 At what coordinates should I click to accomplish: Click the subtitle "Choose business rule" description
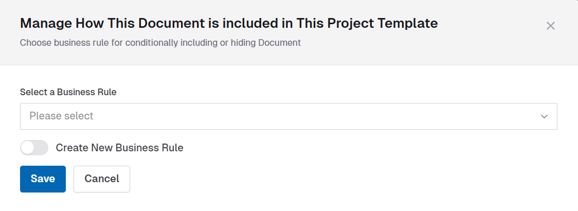[160, 43]
